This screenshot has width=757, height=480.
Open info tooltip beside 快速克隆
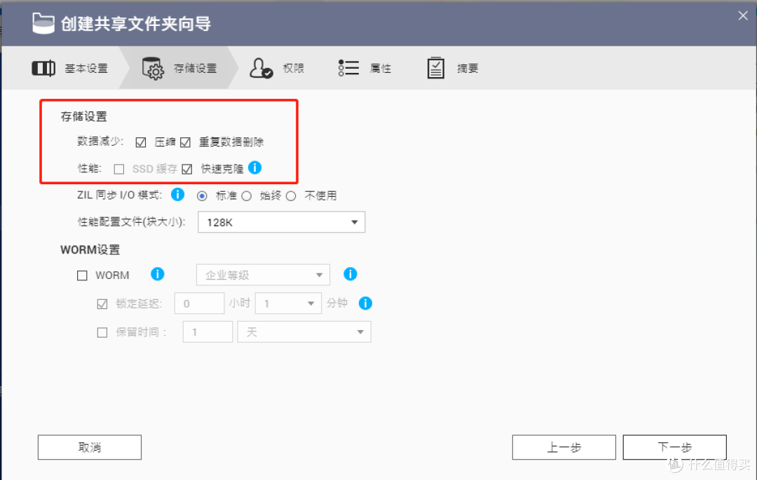pos(255,167)
